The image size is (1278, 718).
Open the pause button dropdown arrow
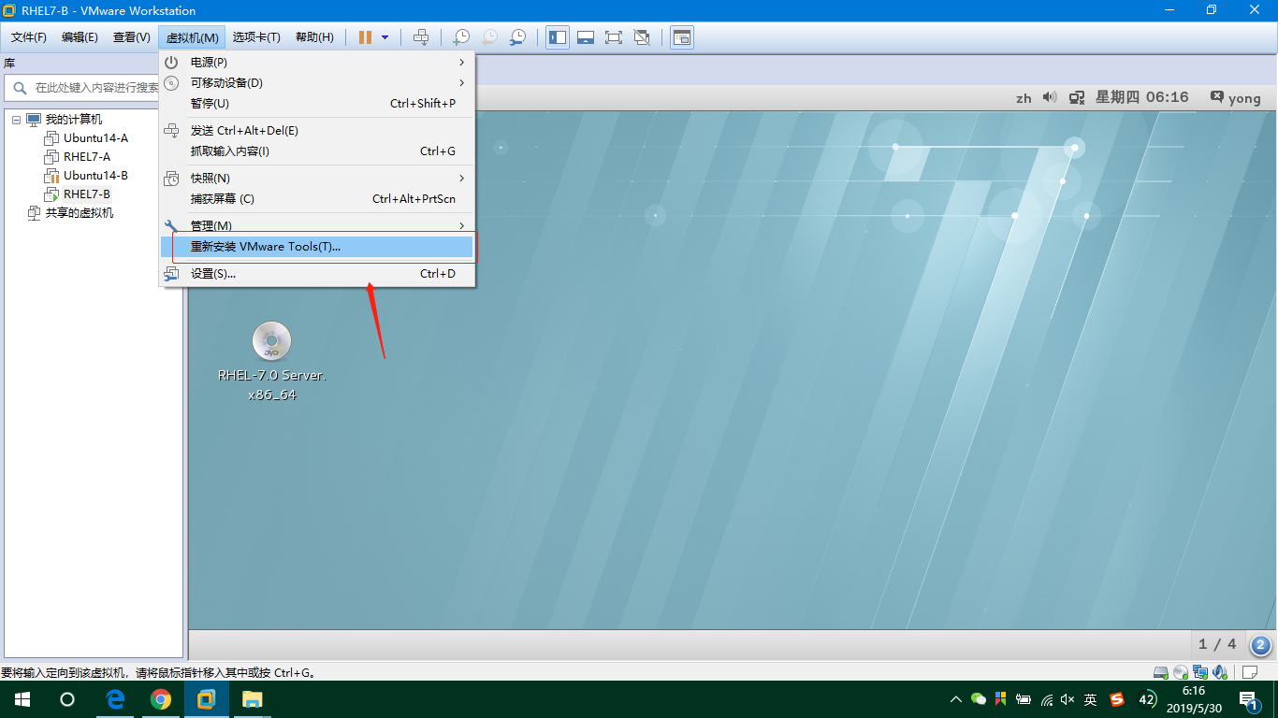click(383, 37)
